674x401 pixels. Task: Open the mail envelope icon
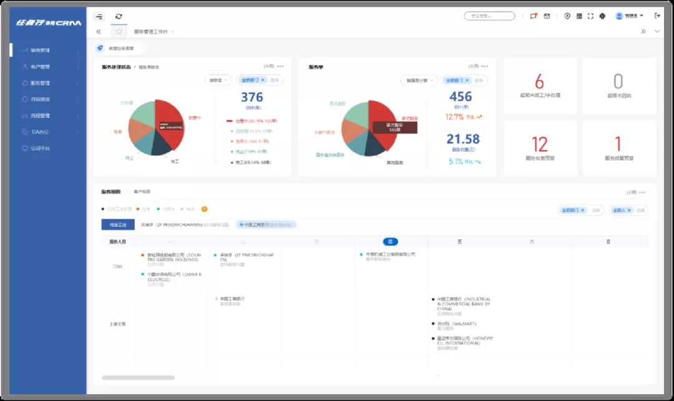point(547,16)
